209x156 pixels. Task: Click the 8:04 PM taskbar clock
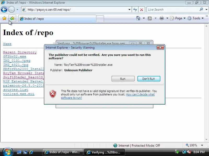(x=199, y=152)
